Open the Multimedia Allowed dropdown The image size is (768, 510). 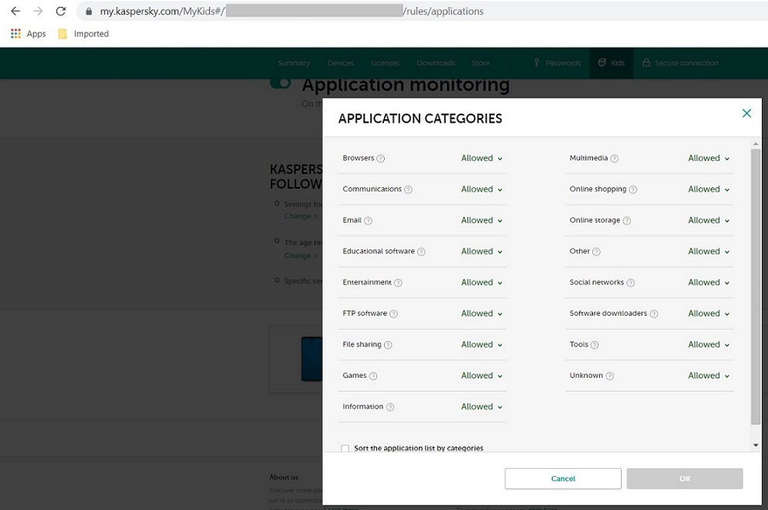[x=708, y=159]
